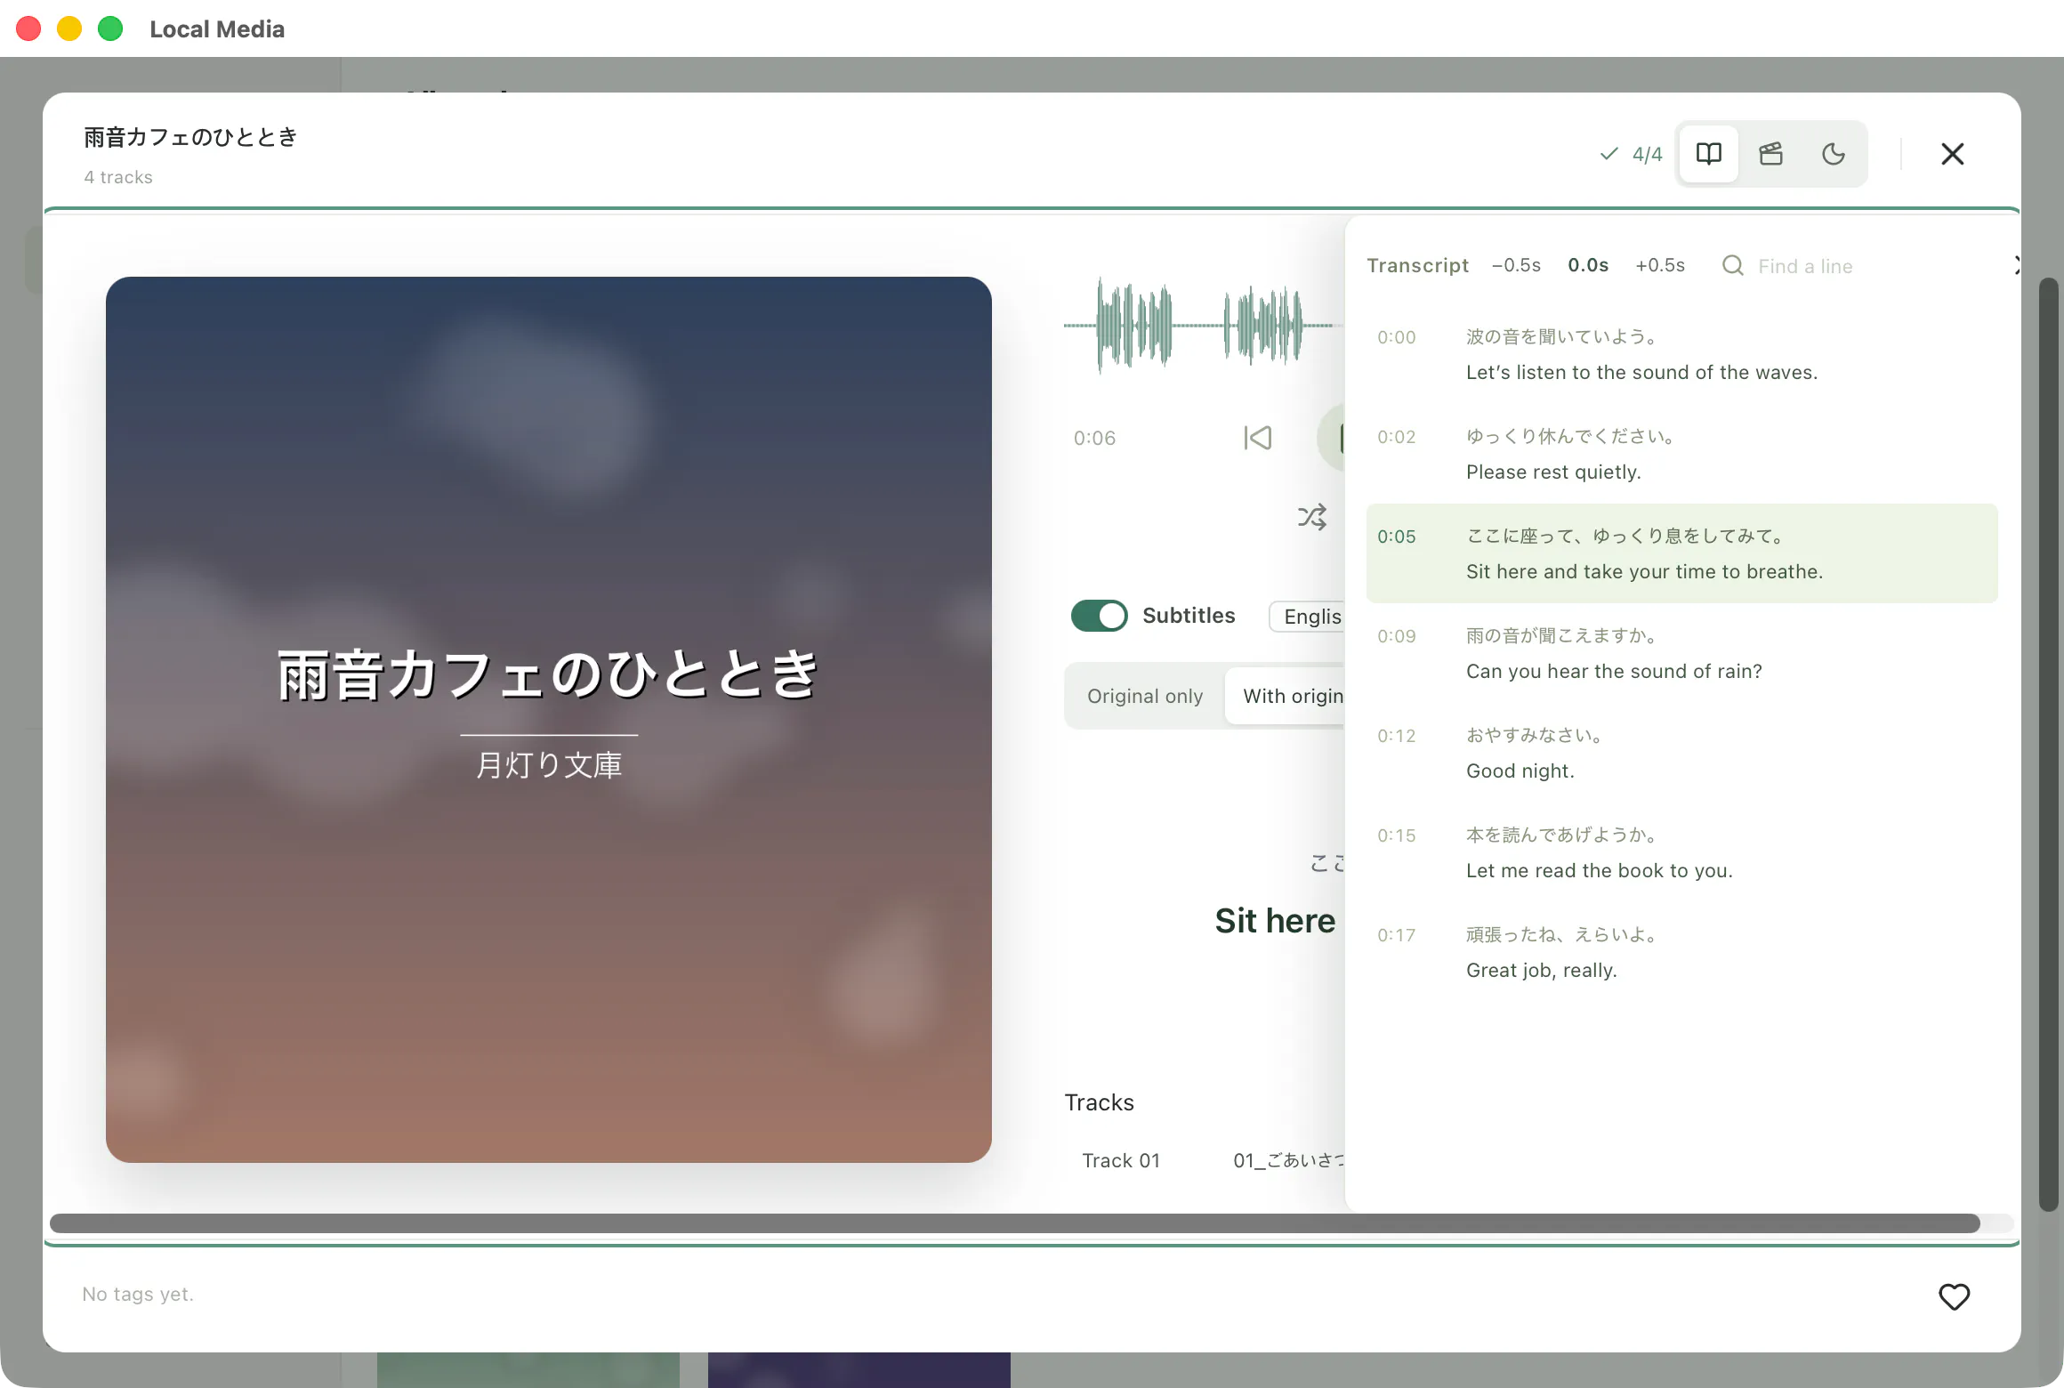Select highlighted 0:05 Sit here line
Viewport: 2064px width, 1388px height.
click(1681, 553)
